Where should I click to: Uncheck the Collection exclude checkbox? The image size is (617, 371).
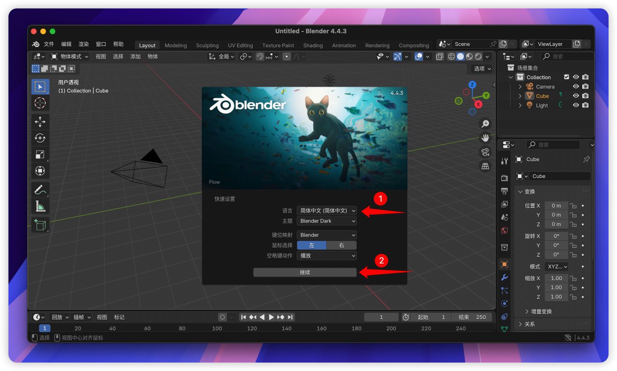pos(566,77)
